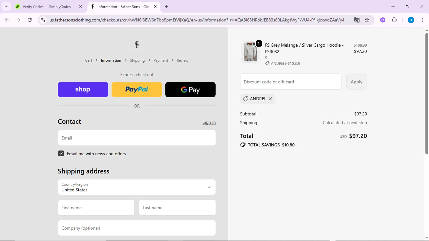Click the Apply discount button
Screen dimensions: 429x241
coord(356,82)
